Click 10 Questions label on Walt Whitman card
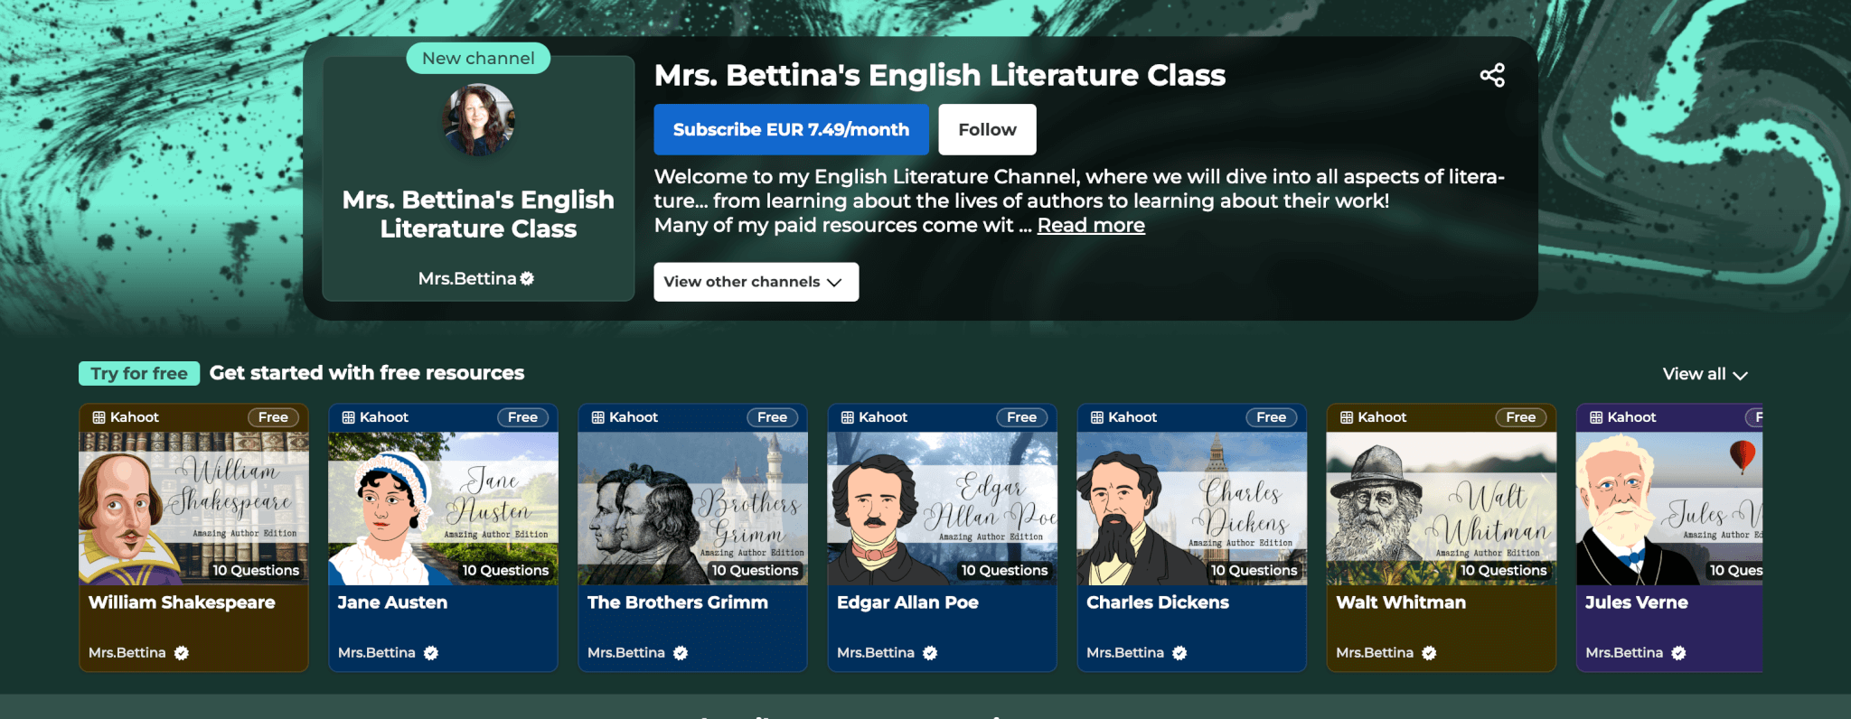Viewport: 1851px width, 719px height. (x=1503, y=571)
